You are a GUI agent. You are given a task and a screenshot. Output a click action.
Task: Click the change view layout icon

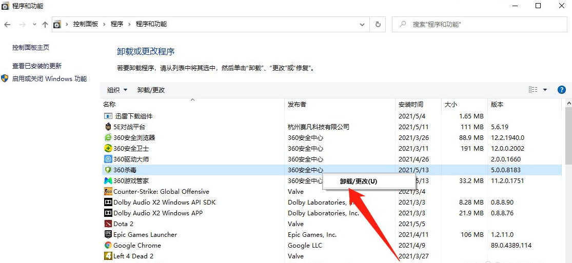(533, 90)
